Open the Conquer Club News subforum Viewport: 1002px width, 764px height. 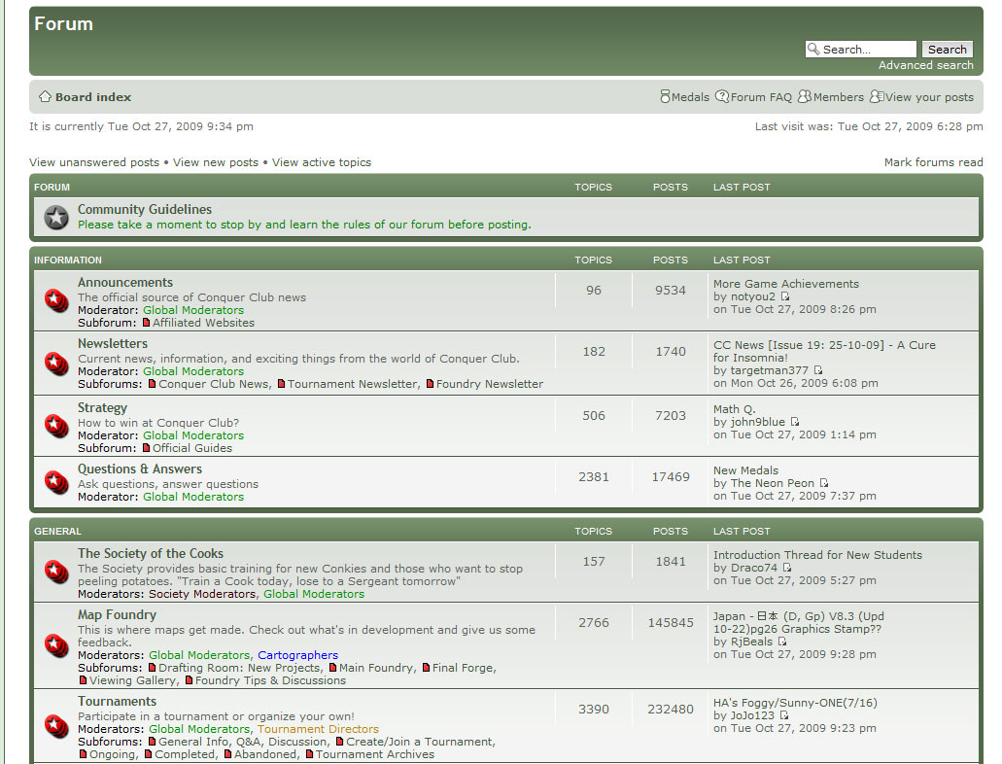coord(214,384)
